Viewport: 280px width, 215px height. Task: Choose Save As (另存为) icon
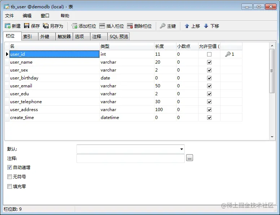[46, 26]
